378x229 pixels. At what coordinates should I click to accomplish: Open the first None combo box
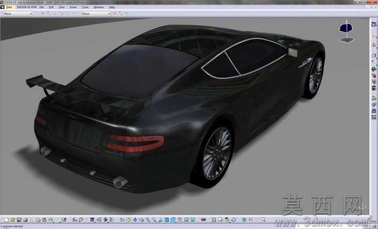(x=18, y=14)
